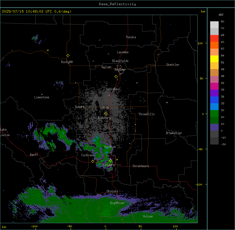This screenshot has height=230, width=235.
Task: Click the red 65 dBZ legend swatch
Action: (x=214, y=39)
